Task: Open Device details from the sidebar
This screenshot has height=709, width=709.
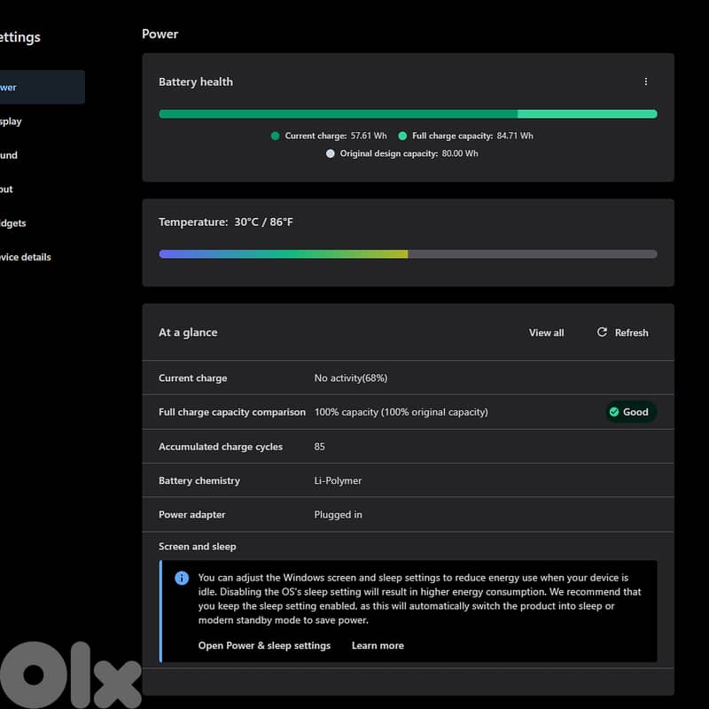Action: 27,257
